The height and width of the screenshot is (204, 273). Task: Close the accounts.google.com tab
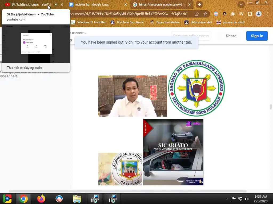pyautogui.click(x=189, y=5)
